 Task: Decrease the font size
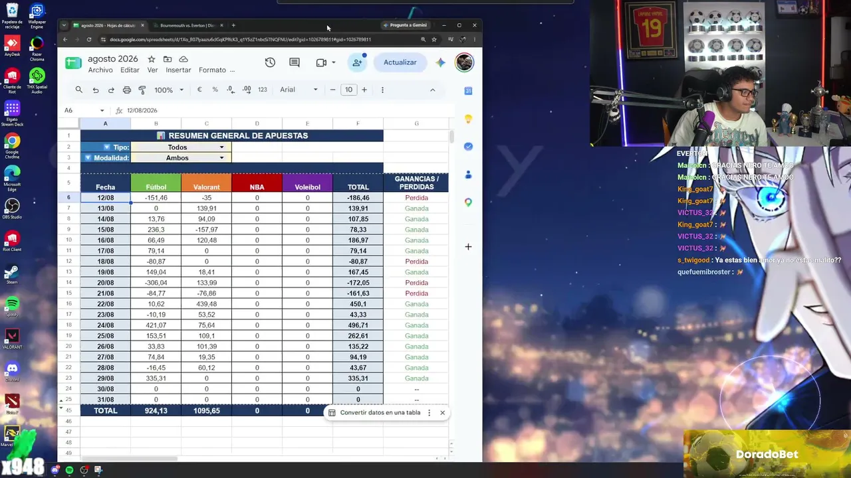coord(333,90)
